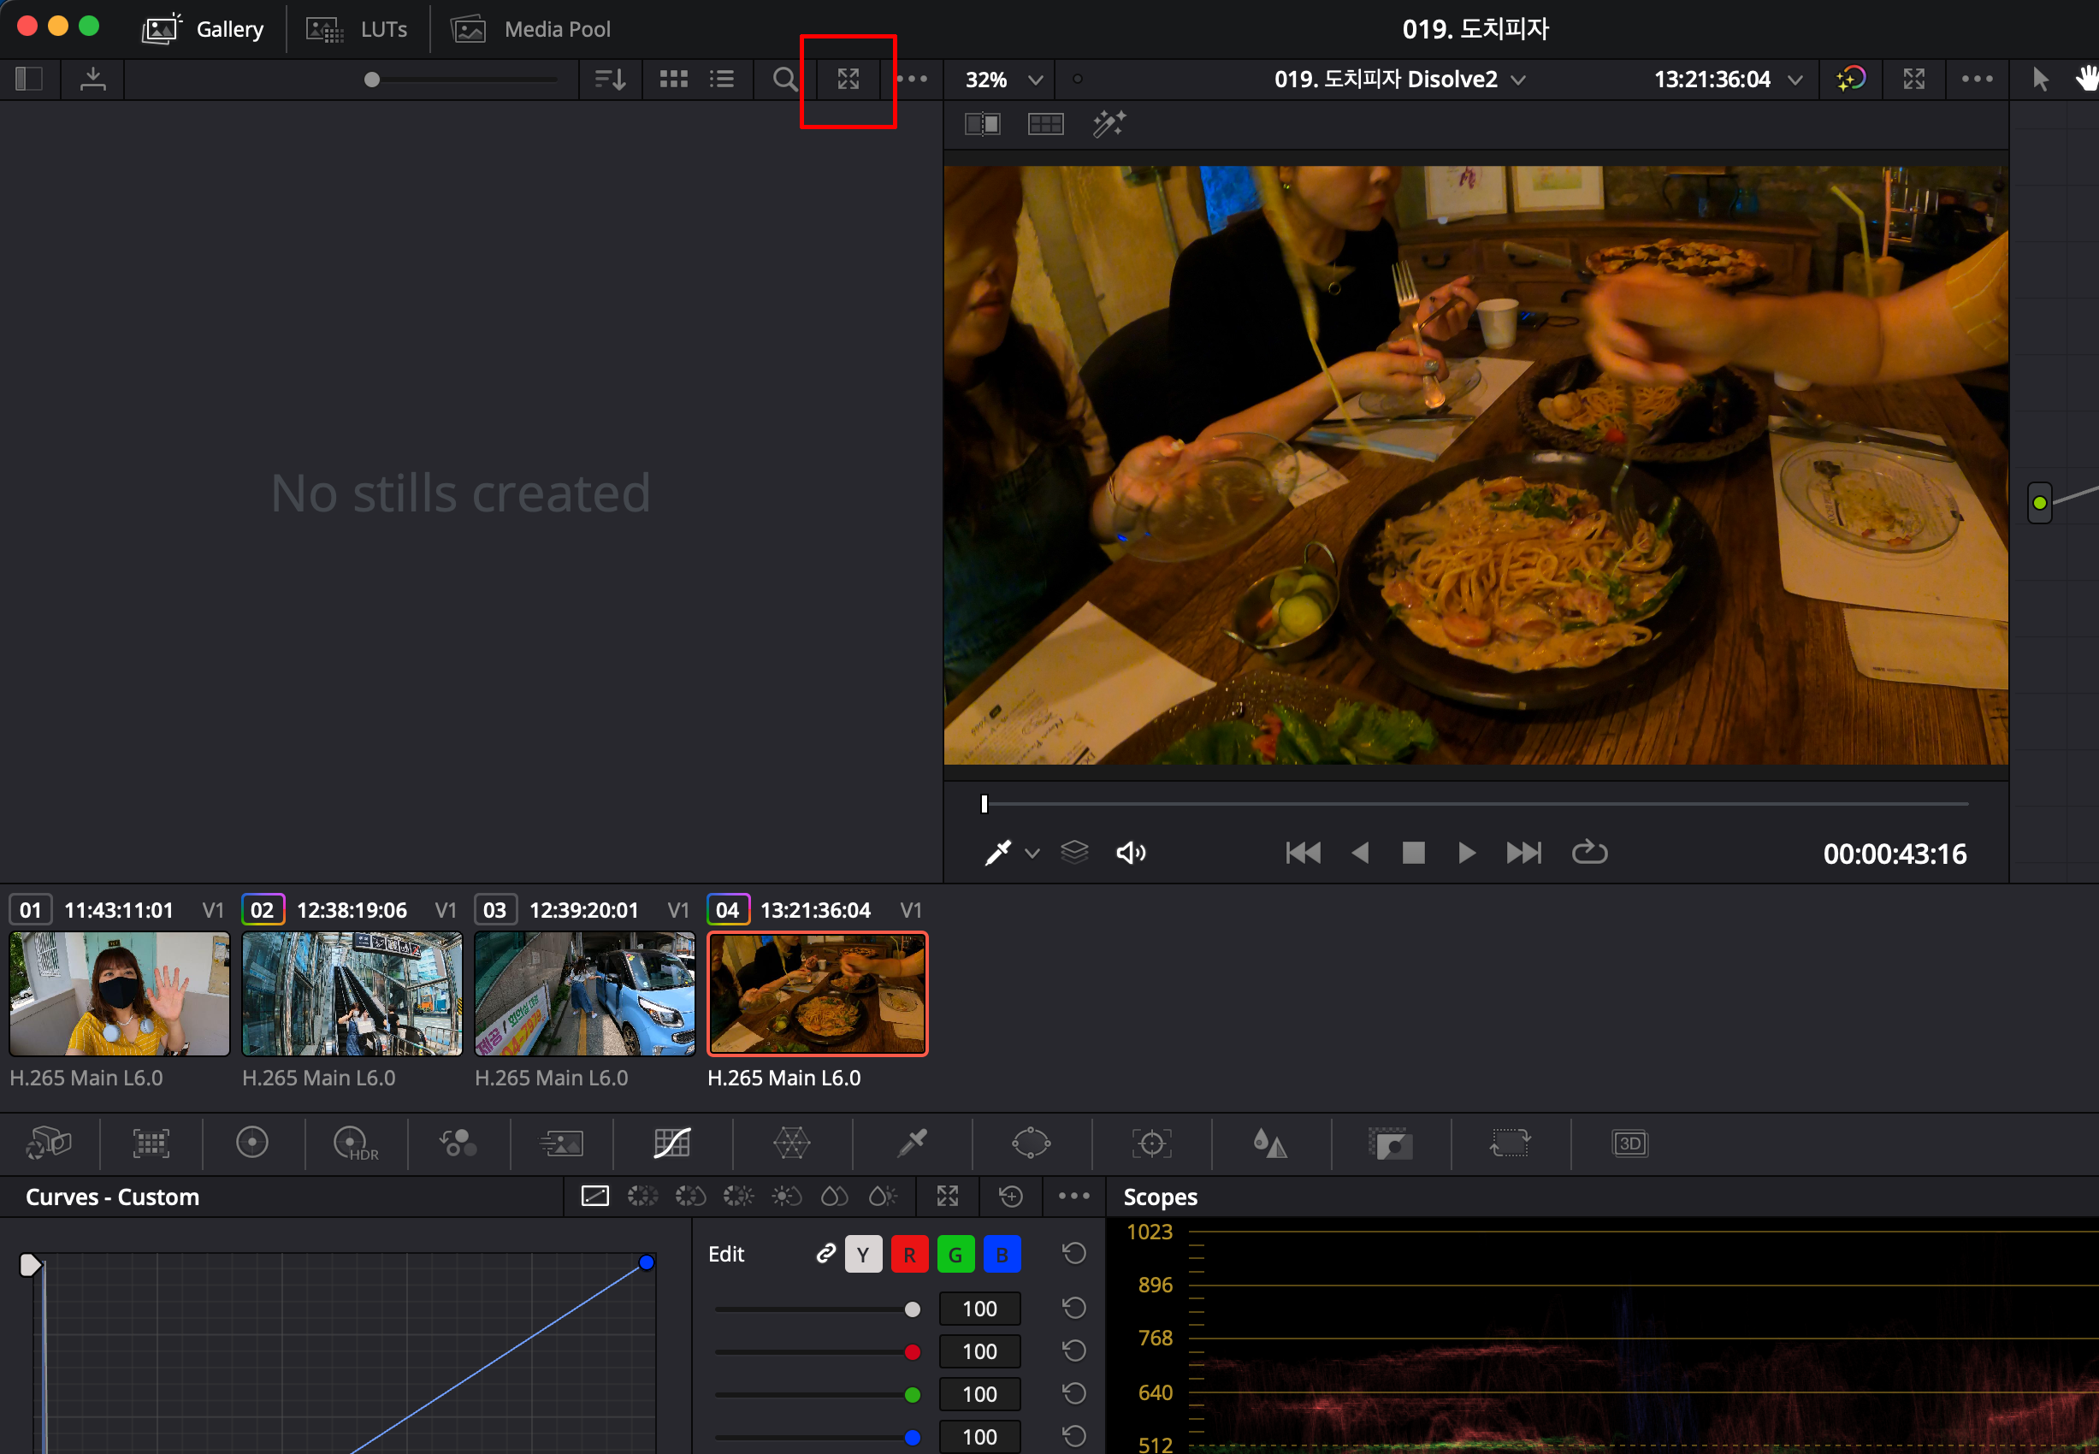Image resolution: width=2099 pixels, height=1454 pixels.
Task: Open the Blur sharpen palette
Action: click(1269, 1143)
